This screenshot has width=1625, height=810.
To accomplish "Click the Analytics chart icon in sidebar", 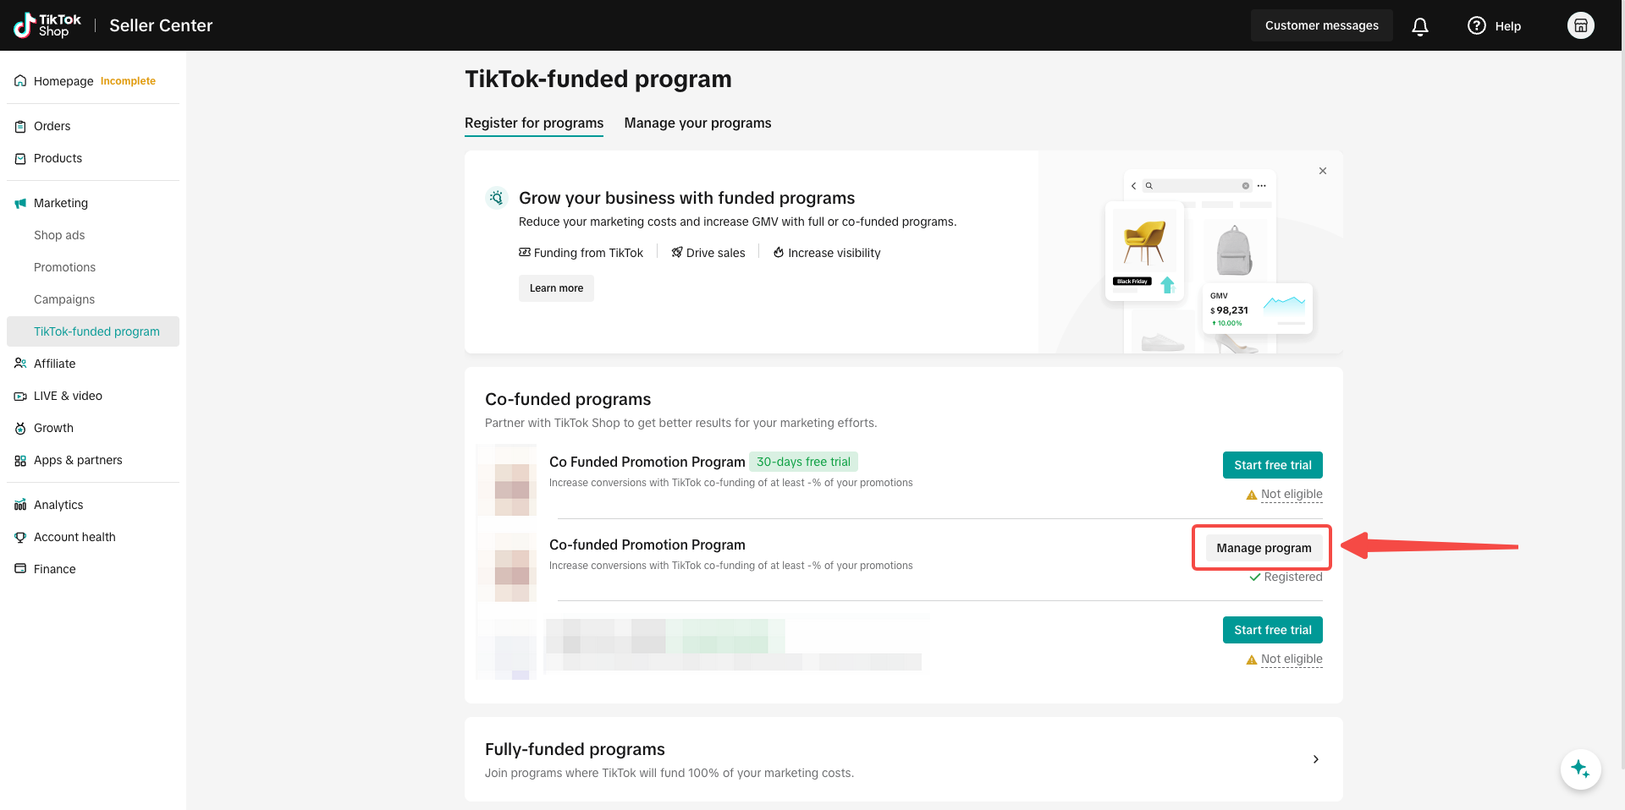I will (20, 505).
